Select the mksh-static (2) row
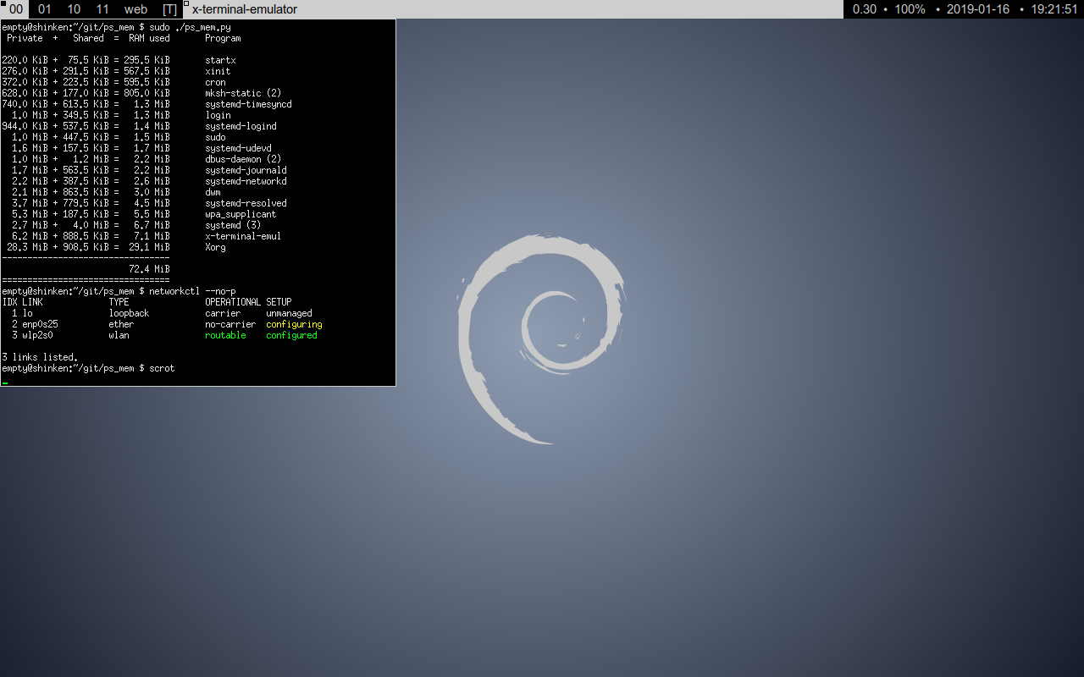 (141, 93)
